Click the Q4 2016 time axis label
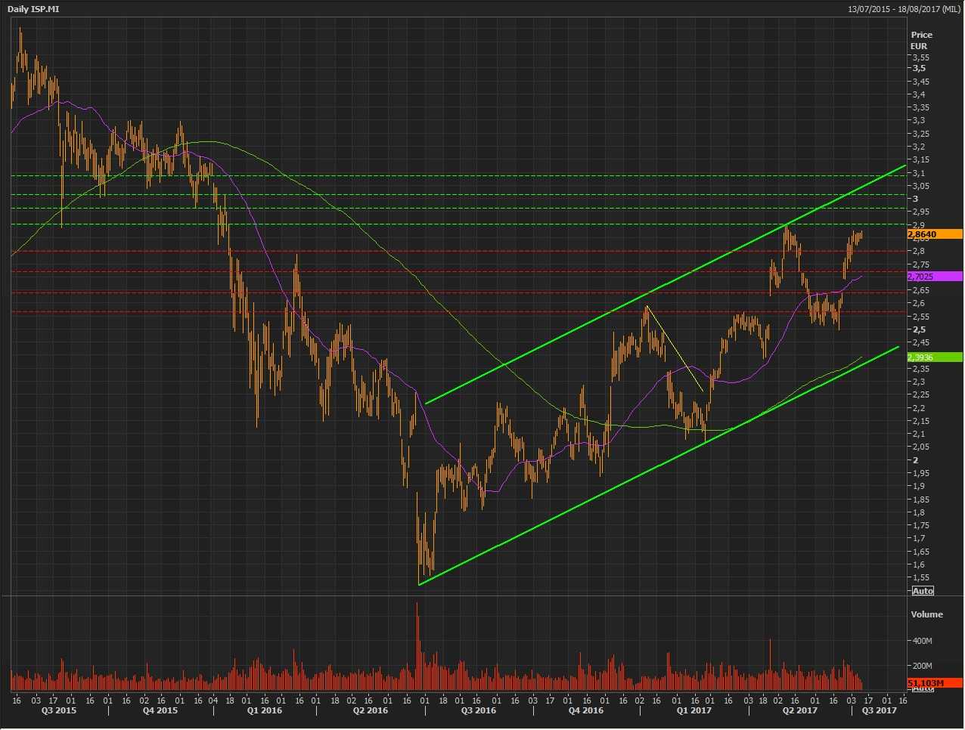This screenshot has height=730, width=965. click(586, 710)
